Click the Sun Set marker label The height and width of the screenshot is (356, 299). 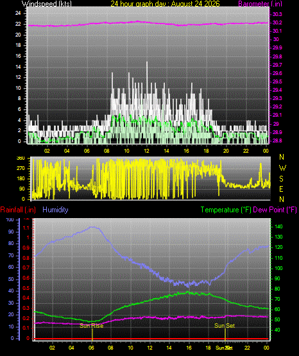(225, 326)
